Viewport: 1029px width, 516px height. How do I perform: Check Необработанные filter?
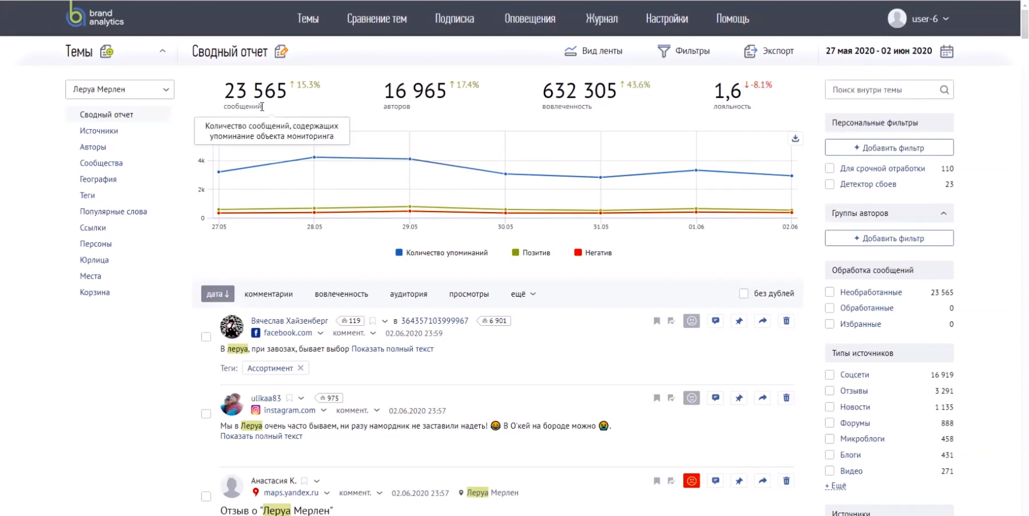coord(830,292)
